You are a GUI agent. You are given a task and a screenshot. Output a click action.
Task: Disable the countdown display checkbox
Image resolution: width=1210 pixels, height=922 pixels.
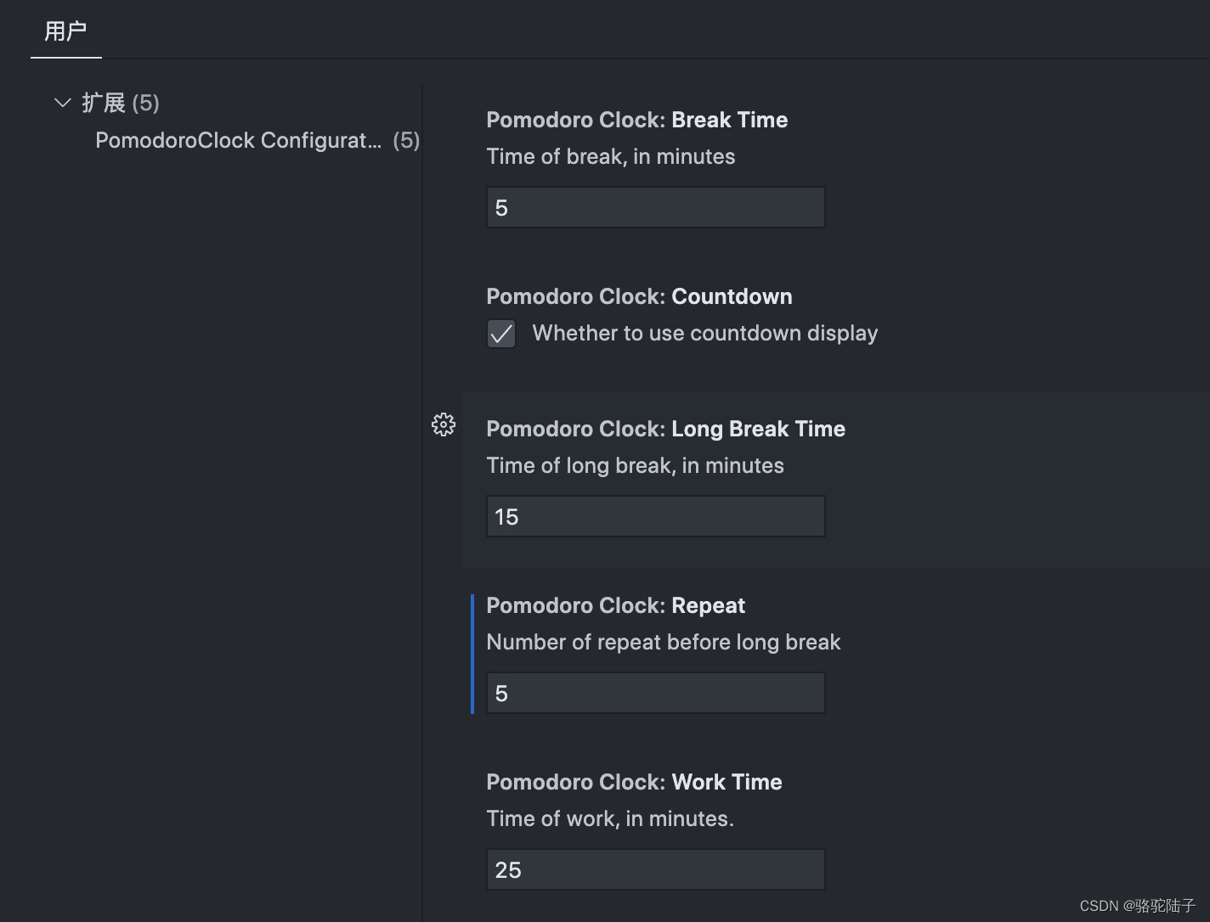(501, 333)
